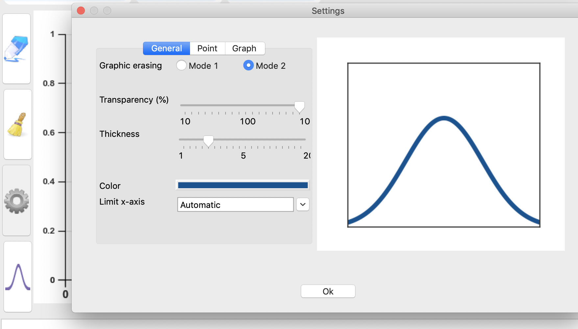This screenshot has height=329, width=578.
Task: Click the Thickness slider handle
Action: [x=208, y=141]
